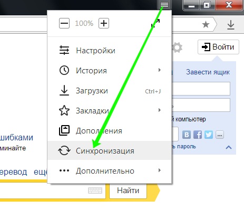Toggle fullscreen mode with arrows icon
Viewport: 244px width, 209px height.
(x=155, y=23)
